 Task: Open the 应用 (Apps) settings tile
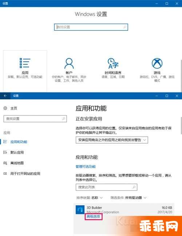[25, 71]
